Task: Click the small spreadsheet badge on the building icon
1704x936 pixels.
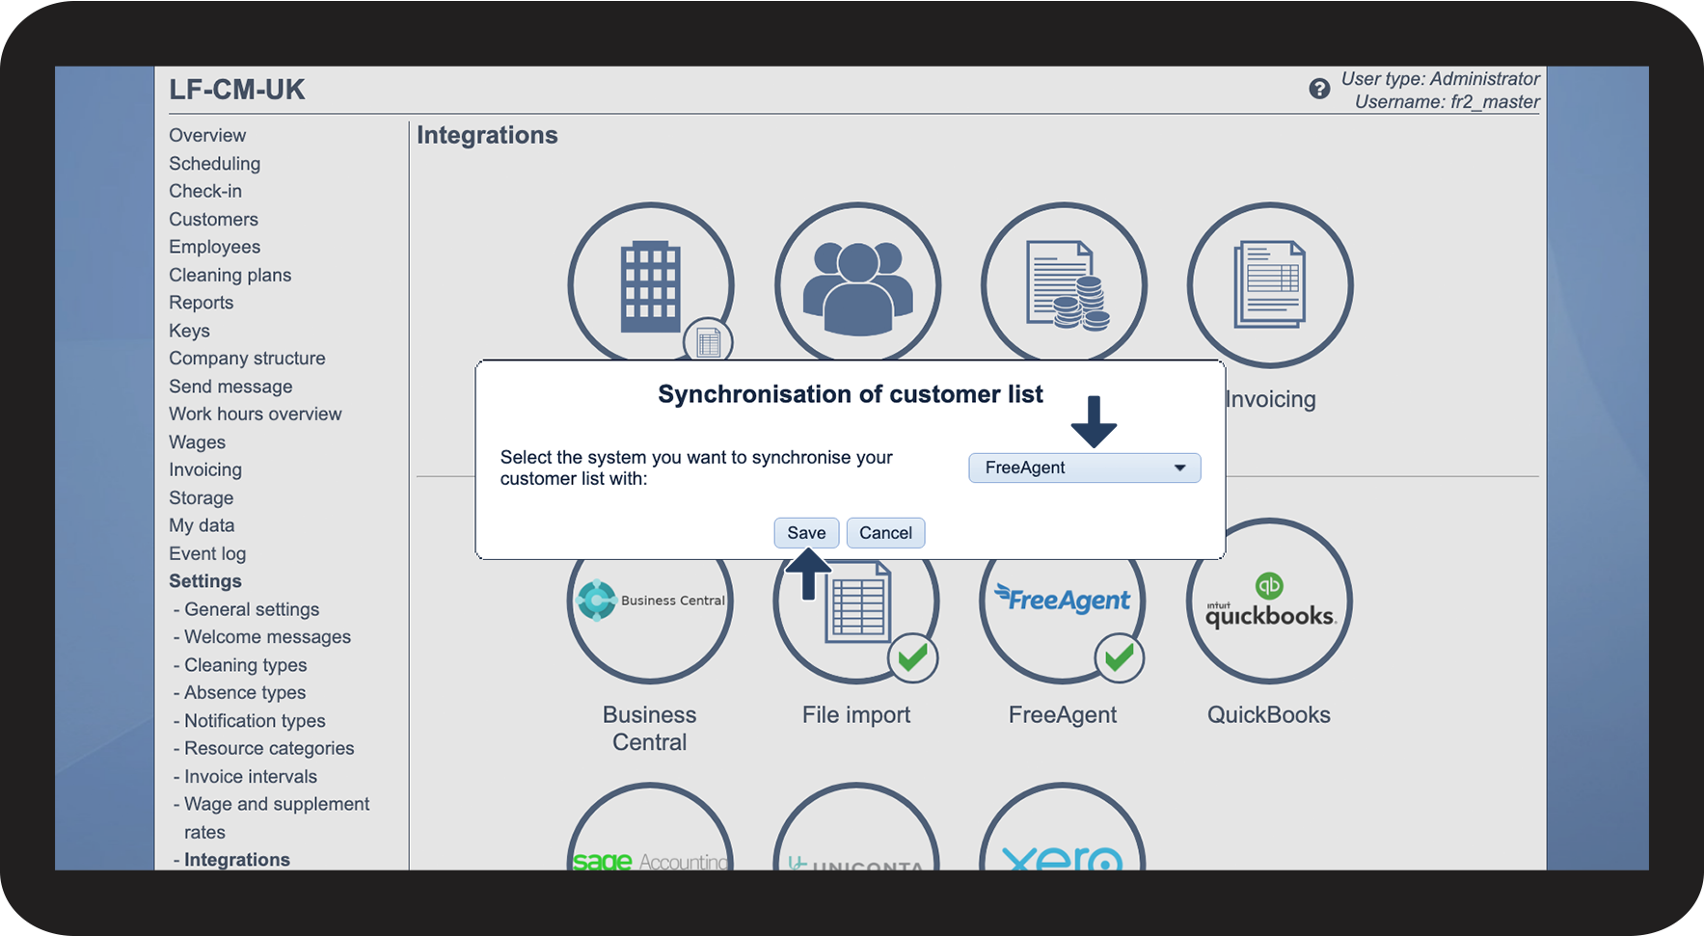Action: pyautogui.click(x=709, y=341)
